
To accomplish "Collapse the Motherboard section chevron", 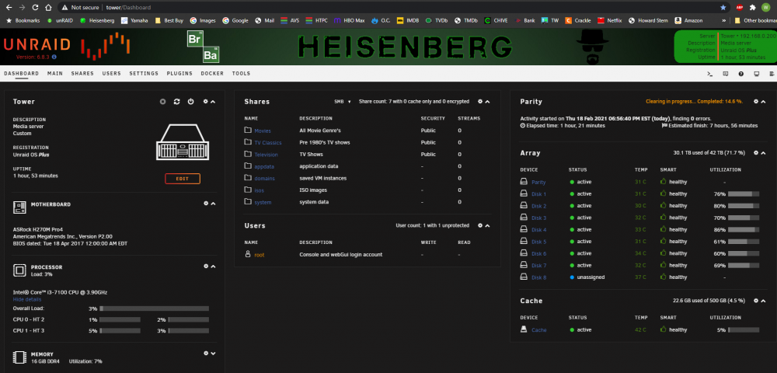I will point(213,203).
